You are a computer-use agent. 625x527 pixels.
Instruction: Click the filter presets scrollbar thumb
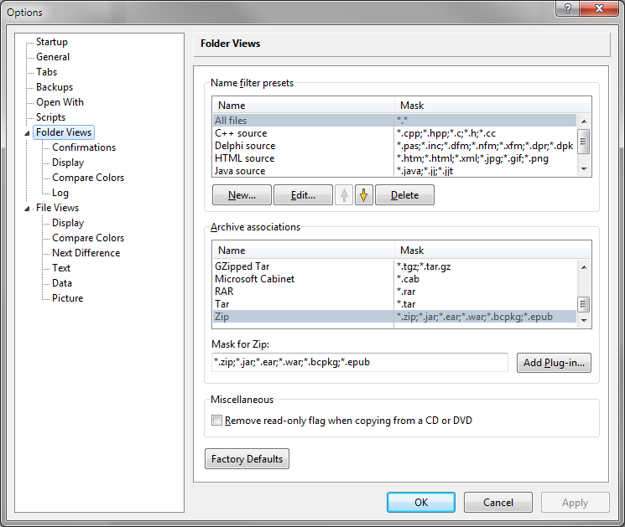click(x=584, y=142)
